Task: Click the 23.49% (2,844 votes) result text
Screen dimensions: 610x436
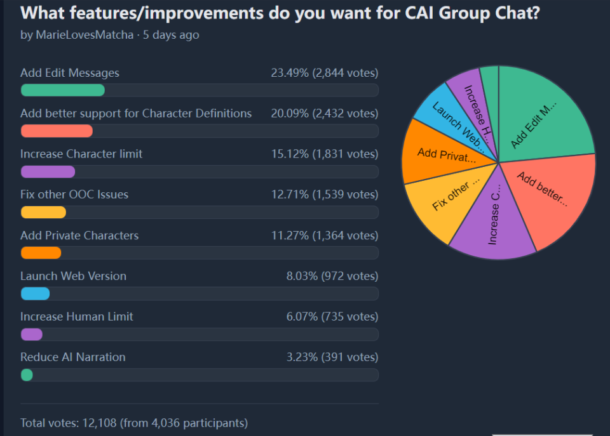Action: (x=325, y=72)
